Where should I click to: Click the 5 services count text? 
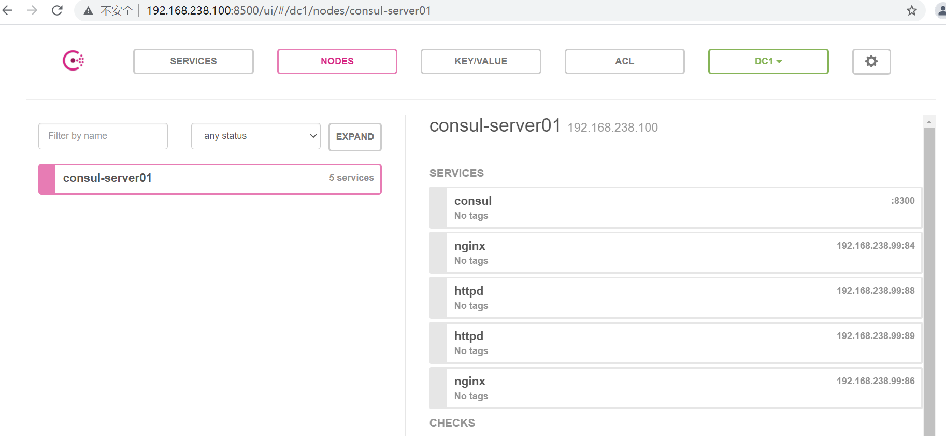(351, 178)
